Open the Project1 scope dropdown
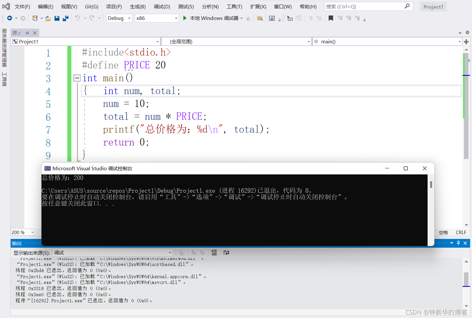Image resolution: width=472 pixels, height=318 pixels. [x=86, y=42]
